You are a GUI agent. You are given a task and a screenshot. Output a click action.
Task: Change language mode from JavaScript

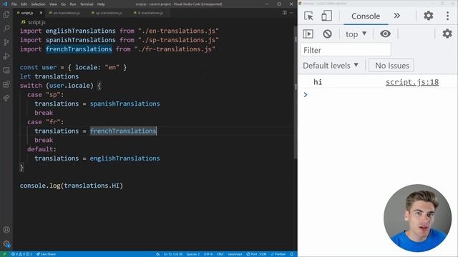(235, 254)
